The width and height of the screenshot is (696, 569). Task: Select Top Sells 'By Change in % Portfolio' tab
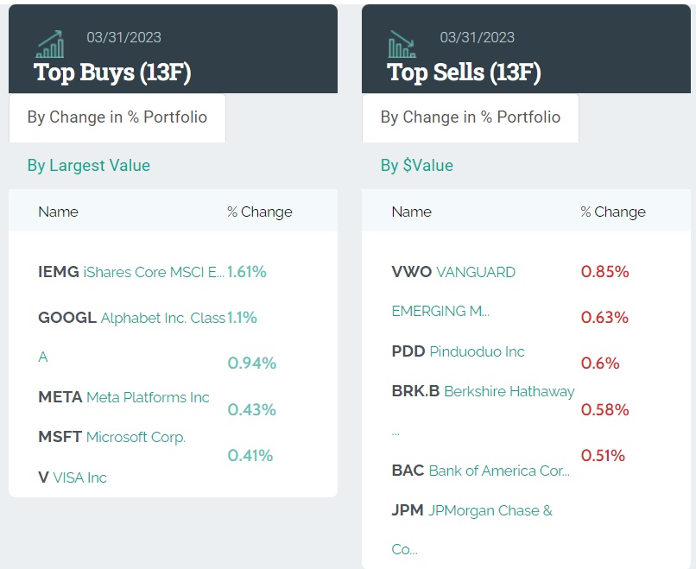(x=471, y=117)
